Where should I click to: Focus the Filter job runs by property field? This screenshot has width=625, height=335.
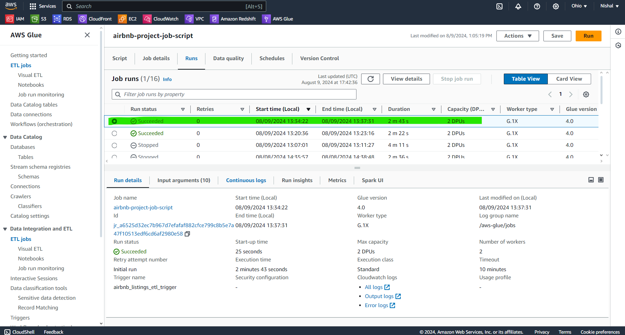(234, 94)
